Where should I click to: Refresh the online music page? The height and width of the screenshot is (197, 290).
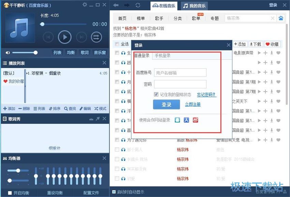pos(138,5)
